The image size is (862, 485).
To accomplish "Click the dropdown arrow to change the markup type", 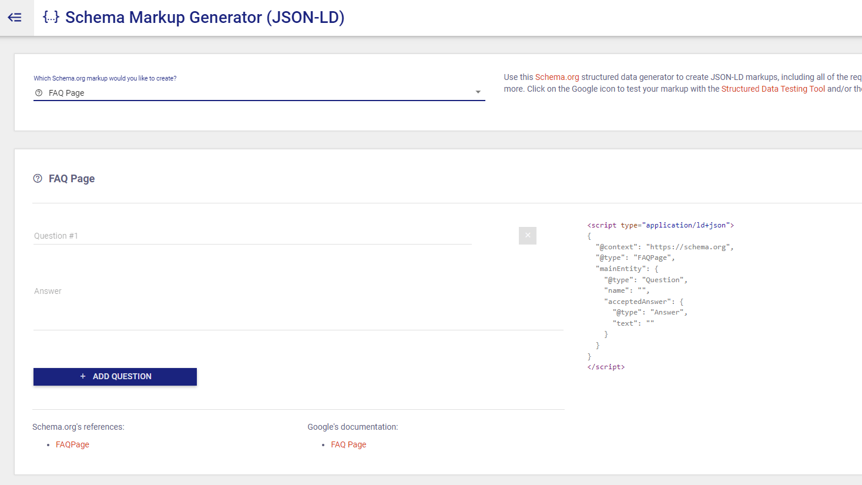I will click(478, 92).
